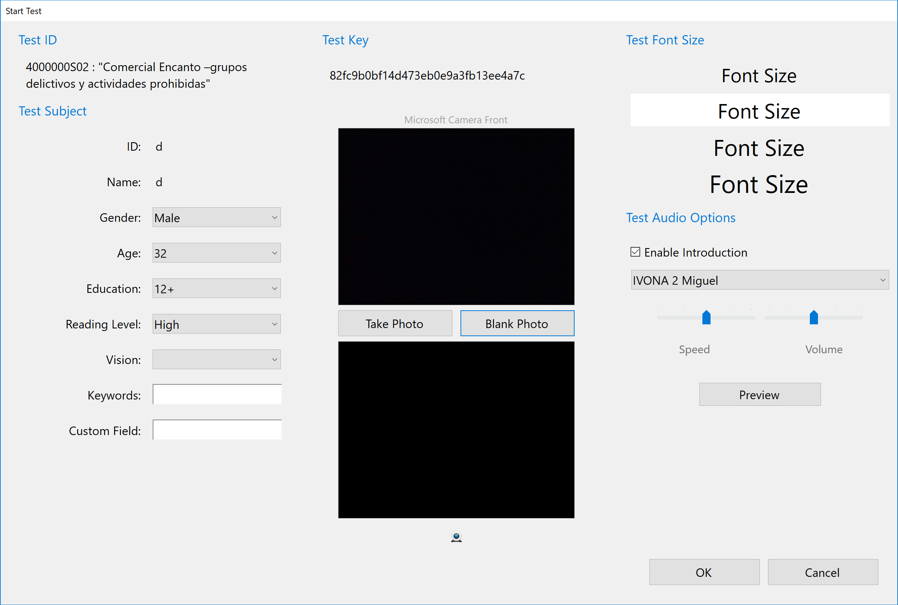Click the Test Key heading
The image size is (898, 605).
346,40
